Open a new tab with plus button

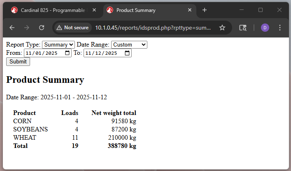(205, 10)
